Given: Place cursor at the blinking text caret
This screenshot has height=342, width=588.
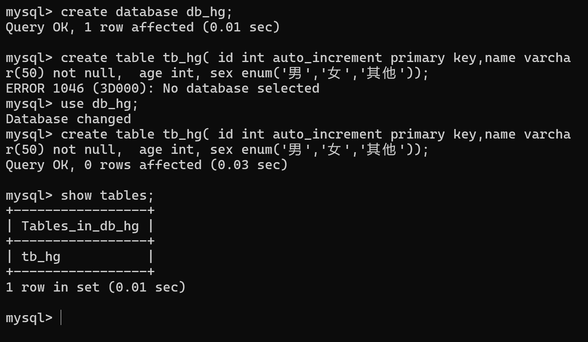Looking at the screenshot, I should (61, 318).
